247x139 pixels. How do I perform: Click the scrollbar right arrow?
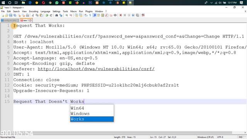(x=245, y=133)
